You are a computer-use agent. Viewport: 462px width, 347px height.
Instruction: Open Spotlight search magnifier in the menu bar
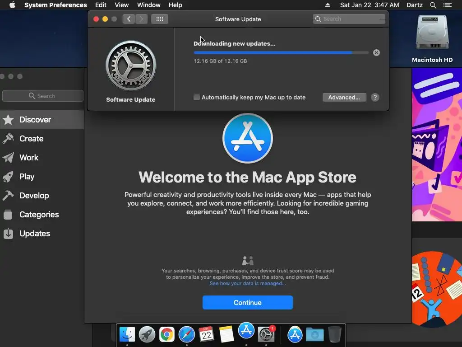click(x=433, y=5)
